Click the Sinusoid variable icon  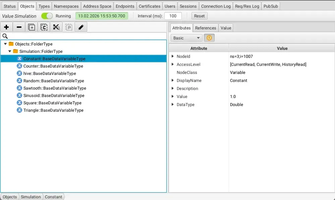[19, 95]
